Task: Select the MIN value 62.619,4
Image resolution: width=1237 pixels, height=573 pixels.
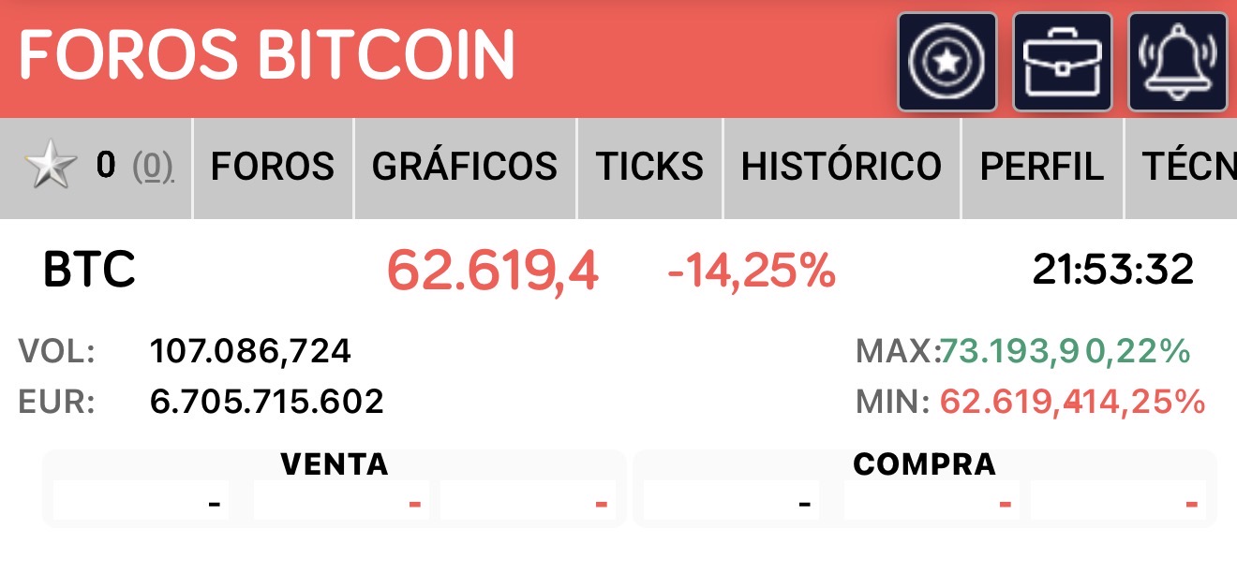Action: [x=1012, y=402]
